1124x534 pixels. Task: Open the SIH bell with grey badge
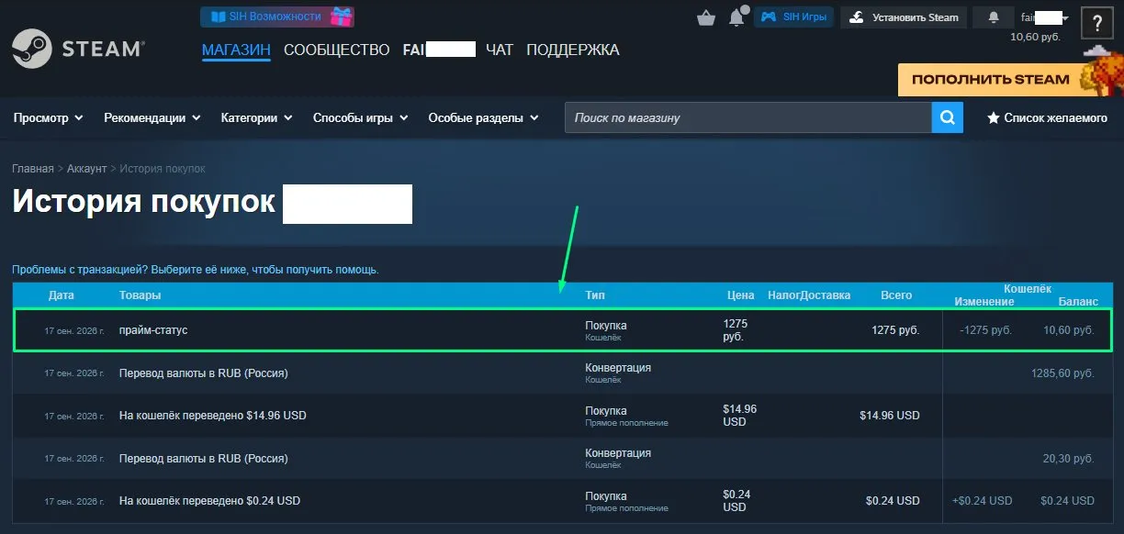click(x=737, y=17)
